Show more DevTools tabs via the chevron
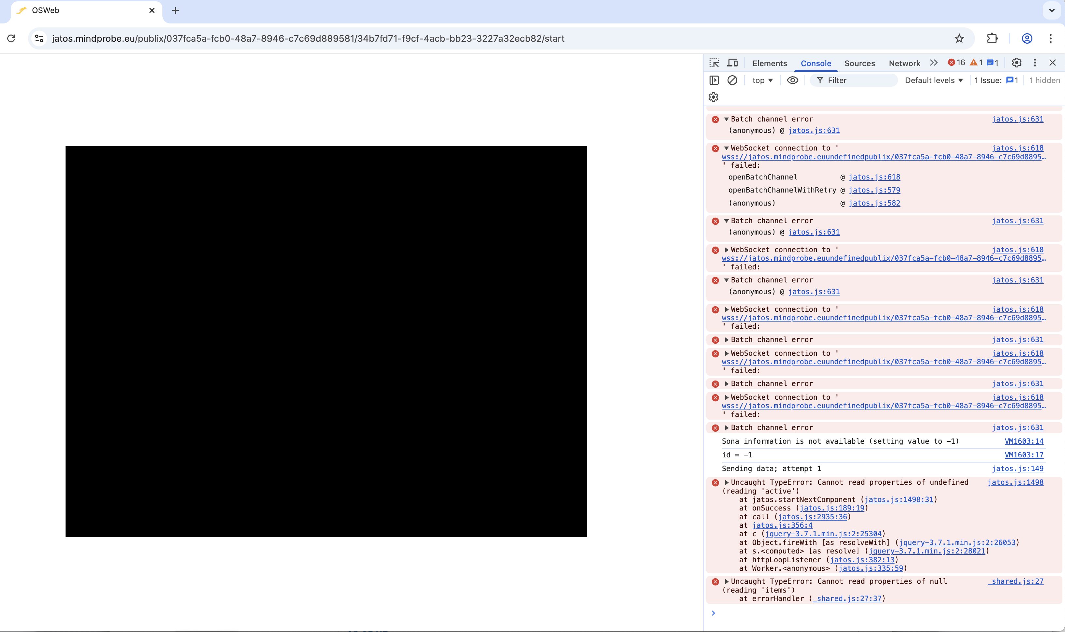This screenshot has width=1065, height=632. pyautogui.click(x=934, y=63)
